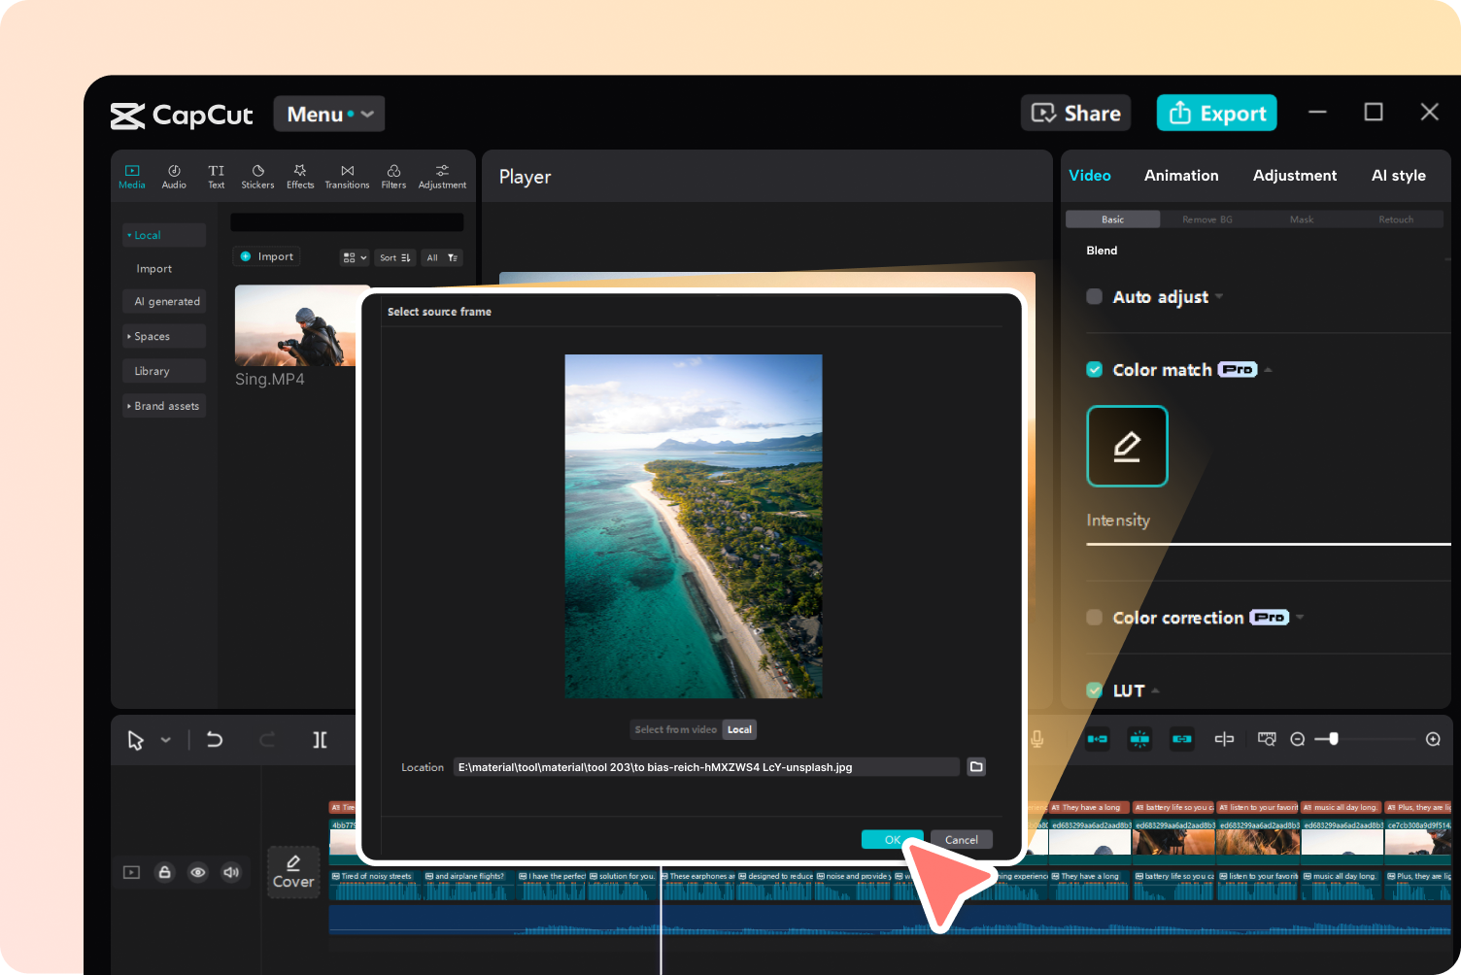Open the grid view mode dropdown
The width and height of the screenshot is (1461, 975).
355,257
